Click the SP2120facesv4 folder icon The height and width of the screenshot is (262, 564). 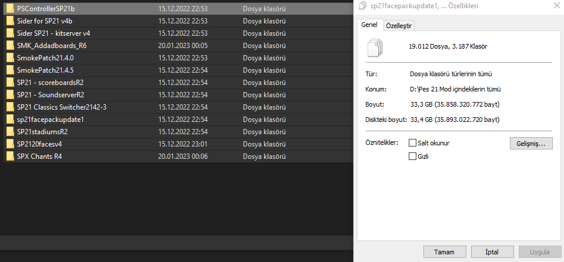(10, 144)
